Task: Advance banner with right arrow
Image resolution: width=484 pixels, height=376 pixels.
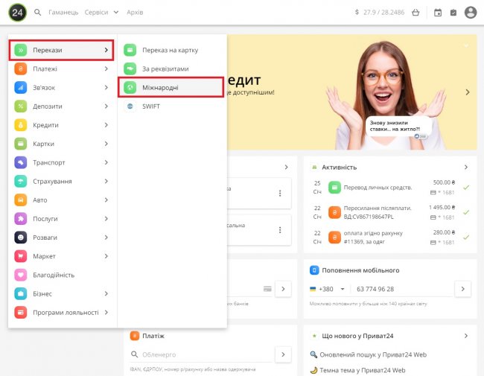Action: [x=467, y=92]
